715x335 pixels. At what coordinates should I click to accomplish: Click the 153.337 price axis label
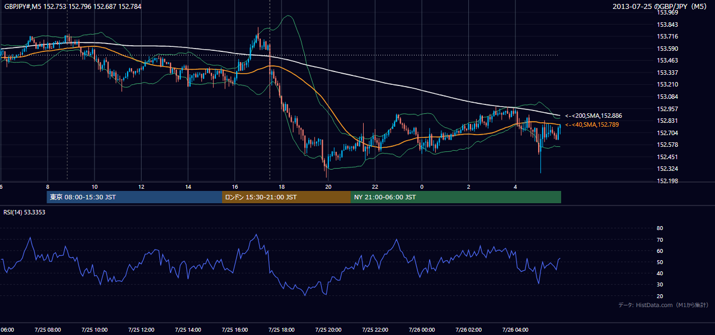pyautogui.click(x=667, y=73)
